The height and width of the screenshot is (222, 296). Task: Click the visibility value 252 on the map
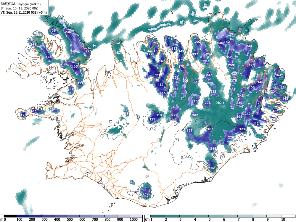click(x=145, y=194)
